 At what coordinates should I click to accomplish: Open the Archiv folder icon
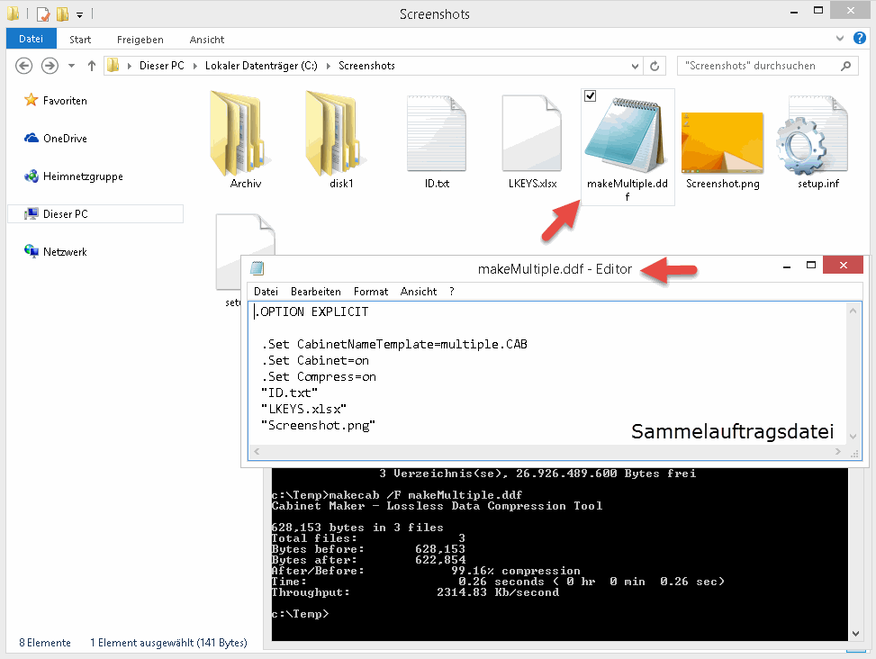pyautogui.click(x=245, y=133)
